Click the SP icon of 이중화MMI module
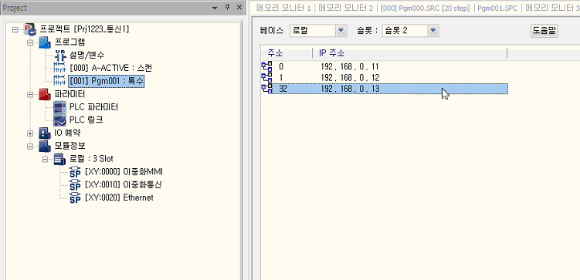 [75, 172]
